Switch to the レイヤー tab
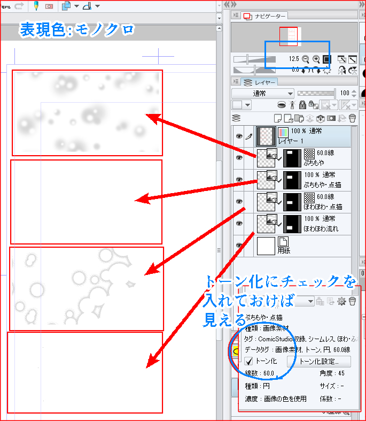 [x=259, y=82]
